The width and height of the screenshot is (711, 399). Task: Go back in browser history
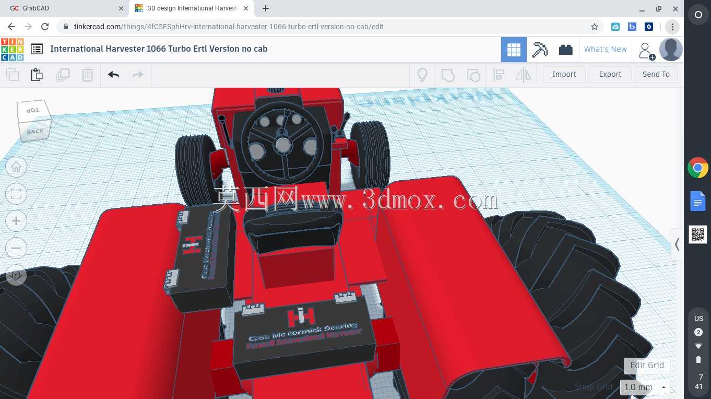point(11,27)
